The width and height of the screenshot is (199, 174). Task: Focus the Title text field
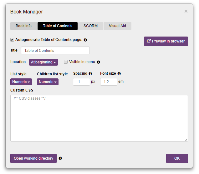(x=55, y=51)
